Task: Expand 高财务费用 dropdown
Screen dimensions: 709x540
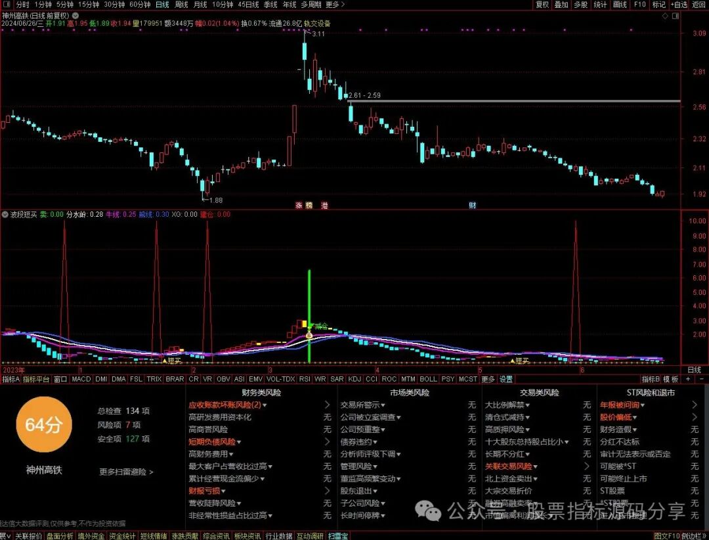Action: [231, 454]
